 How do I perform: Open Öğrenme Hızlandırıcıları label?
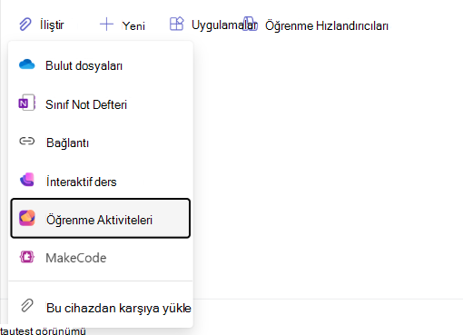point(327,25)
